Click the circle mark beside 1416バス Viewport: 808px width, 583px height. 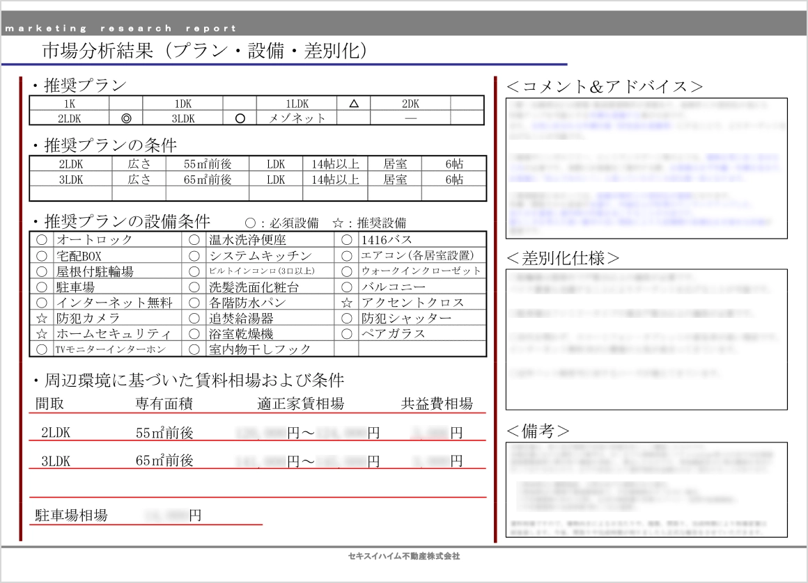click(346, 240)
